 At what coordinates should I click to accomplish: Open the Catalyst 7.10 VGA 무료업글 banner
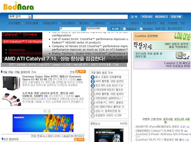[162, 65]
